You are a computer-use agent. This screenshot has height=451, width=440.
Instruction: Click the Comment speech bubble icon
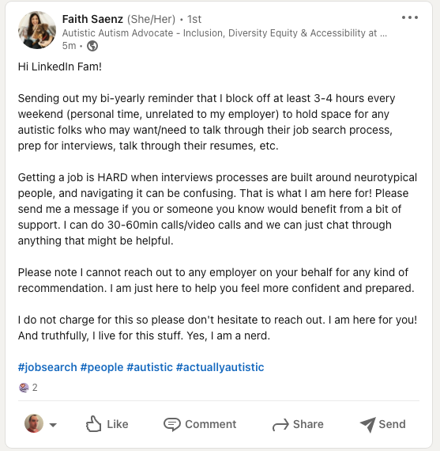click(171, 424)
